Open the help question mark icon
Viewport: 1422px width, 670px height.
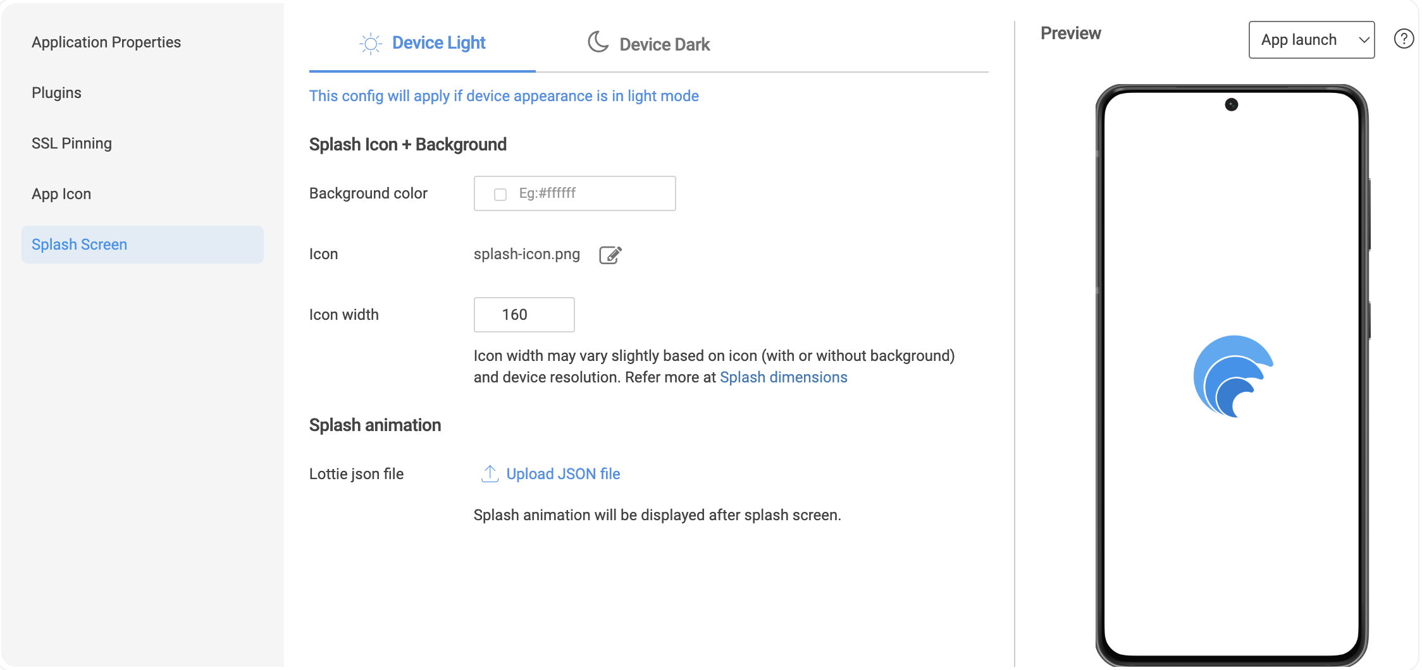click(x=1404, y=39)
